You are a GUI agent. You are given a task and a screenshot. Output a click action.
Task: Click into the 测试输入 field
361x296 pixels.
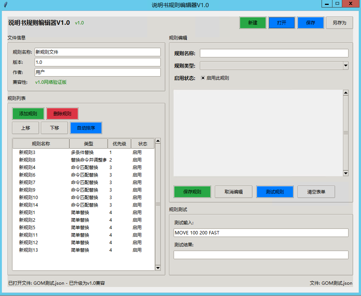(261, 233)
